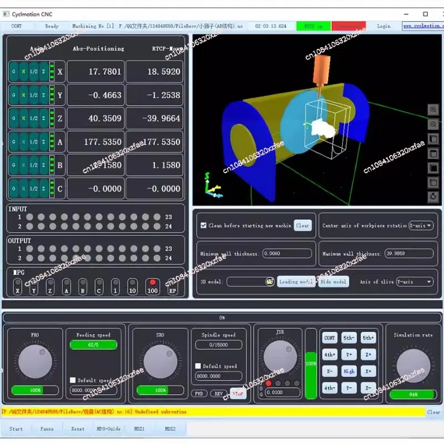
Task: Start spindle reverse with REV
Action: (219, 393)
